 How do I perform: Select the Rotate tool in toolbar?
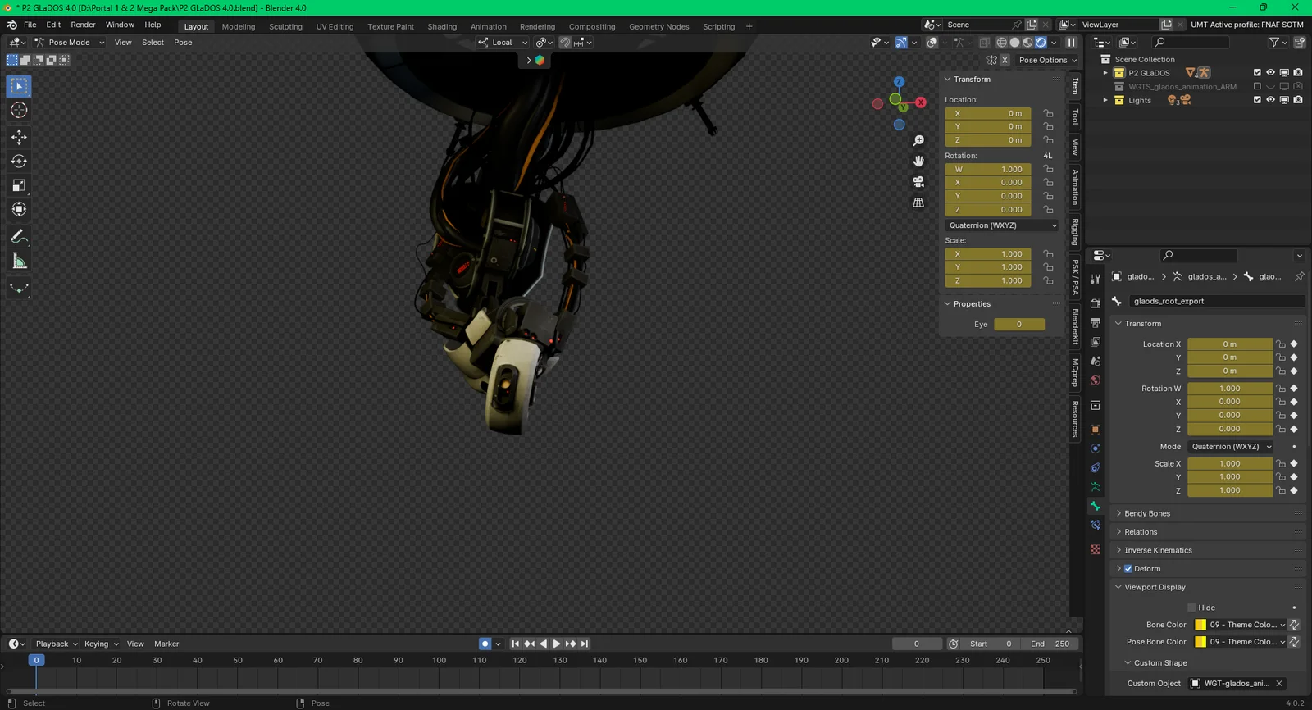click(19, 162)
